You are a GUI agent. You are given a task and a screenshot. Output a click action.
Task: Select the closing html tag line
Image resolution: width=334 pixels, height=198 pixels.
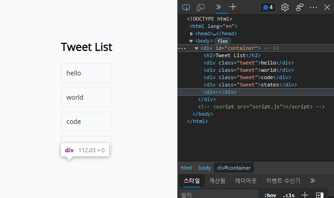(x=197, y=121)
